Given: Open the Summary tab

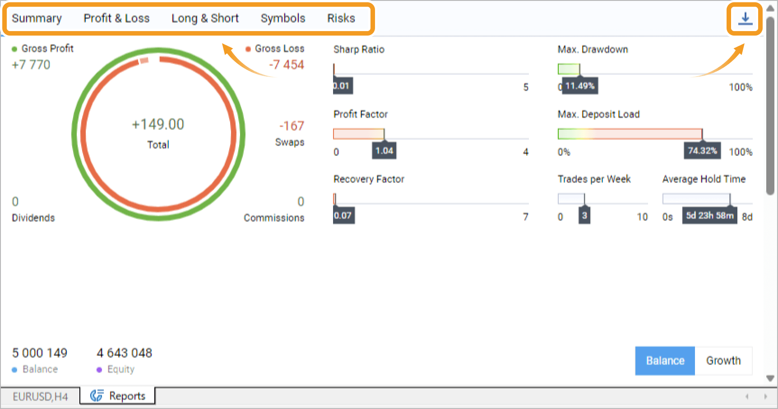Looking at the screenshot, I should pyautogui.click(x=37, y=18).
